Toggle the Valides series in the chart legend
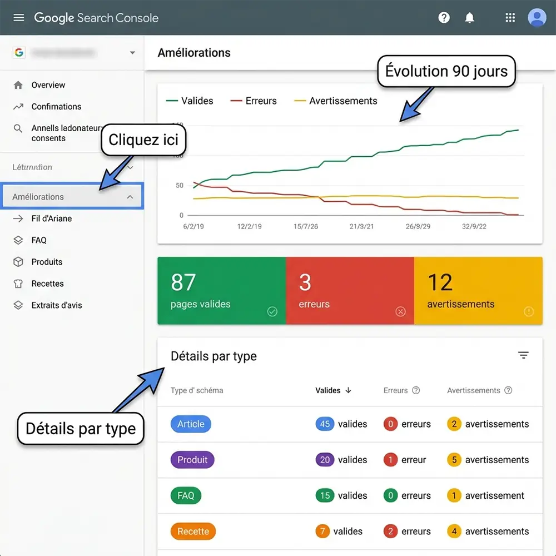The height and width of the screenshot is (556, 556). click(197, 101)
